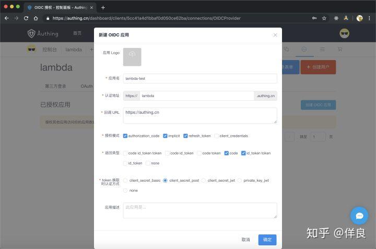Viewport: 376px width, 249px height.
Task: Click the cart icon in sub-navigation
Action: click(x=340, y=50)
